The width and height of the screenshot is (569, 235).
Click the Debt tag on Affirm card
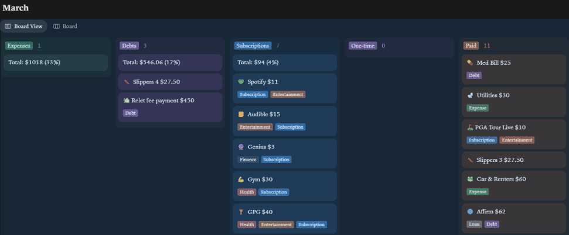(x=492, y=224)
